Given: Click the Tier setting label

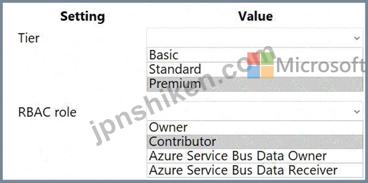Looking at the screenshot, I should pos(29,38).
